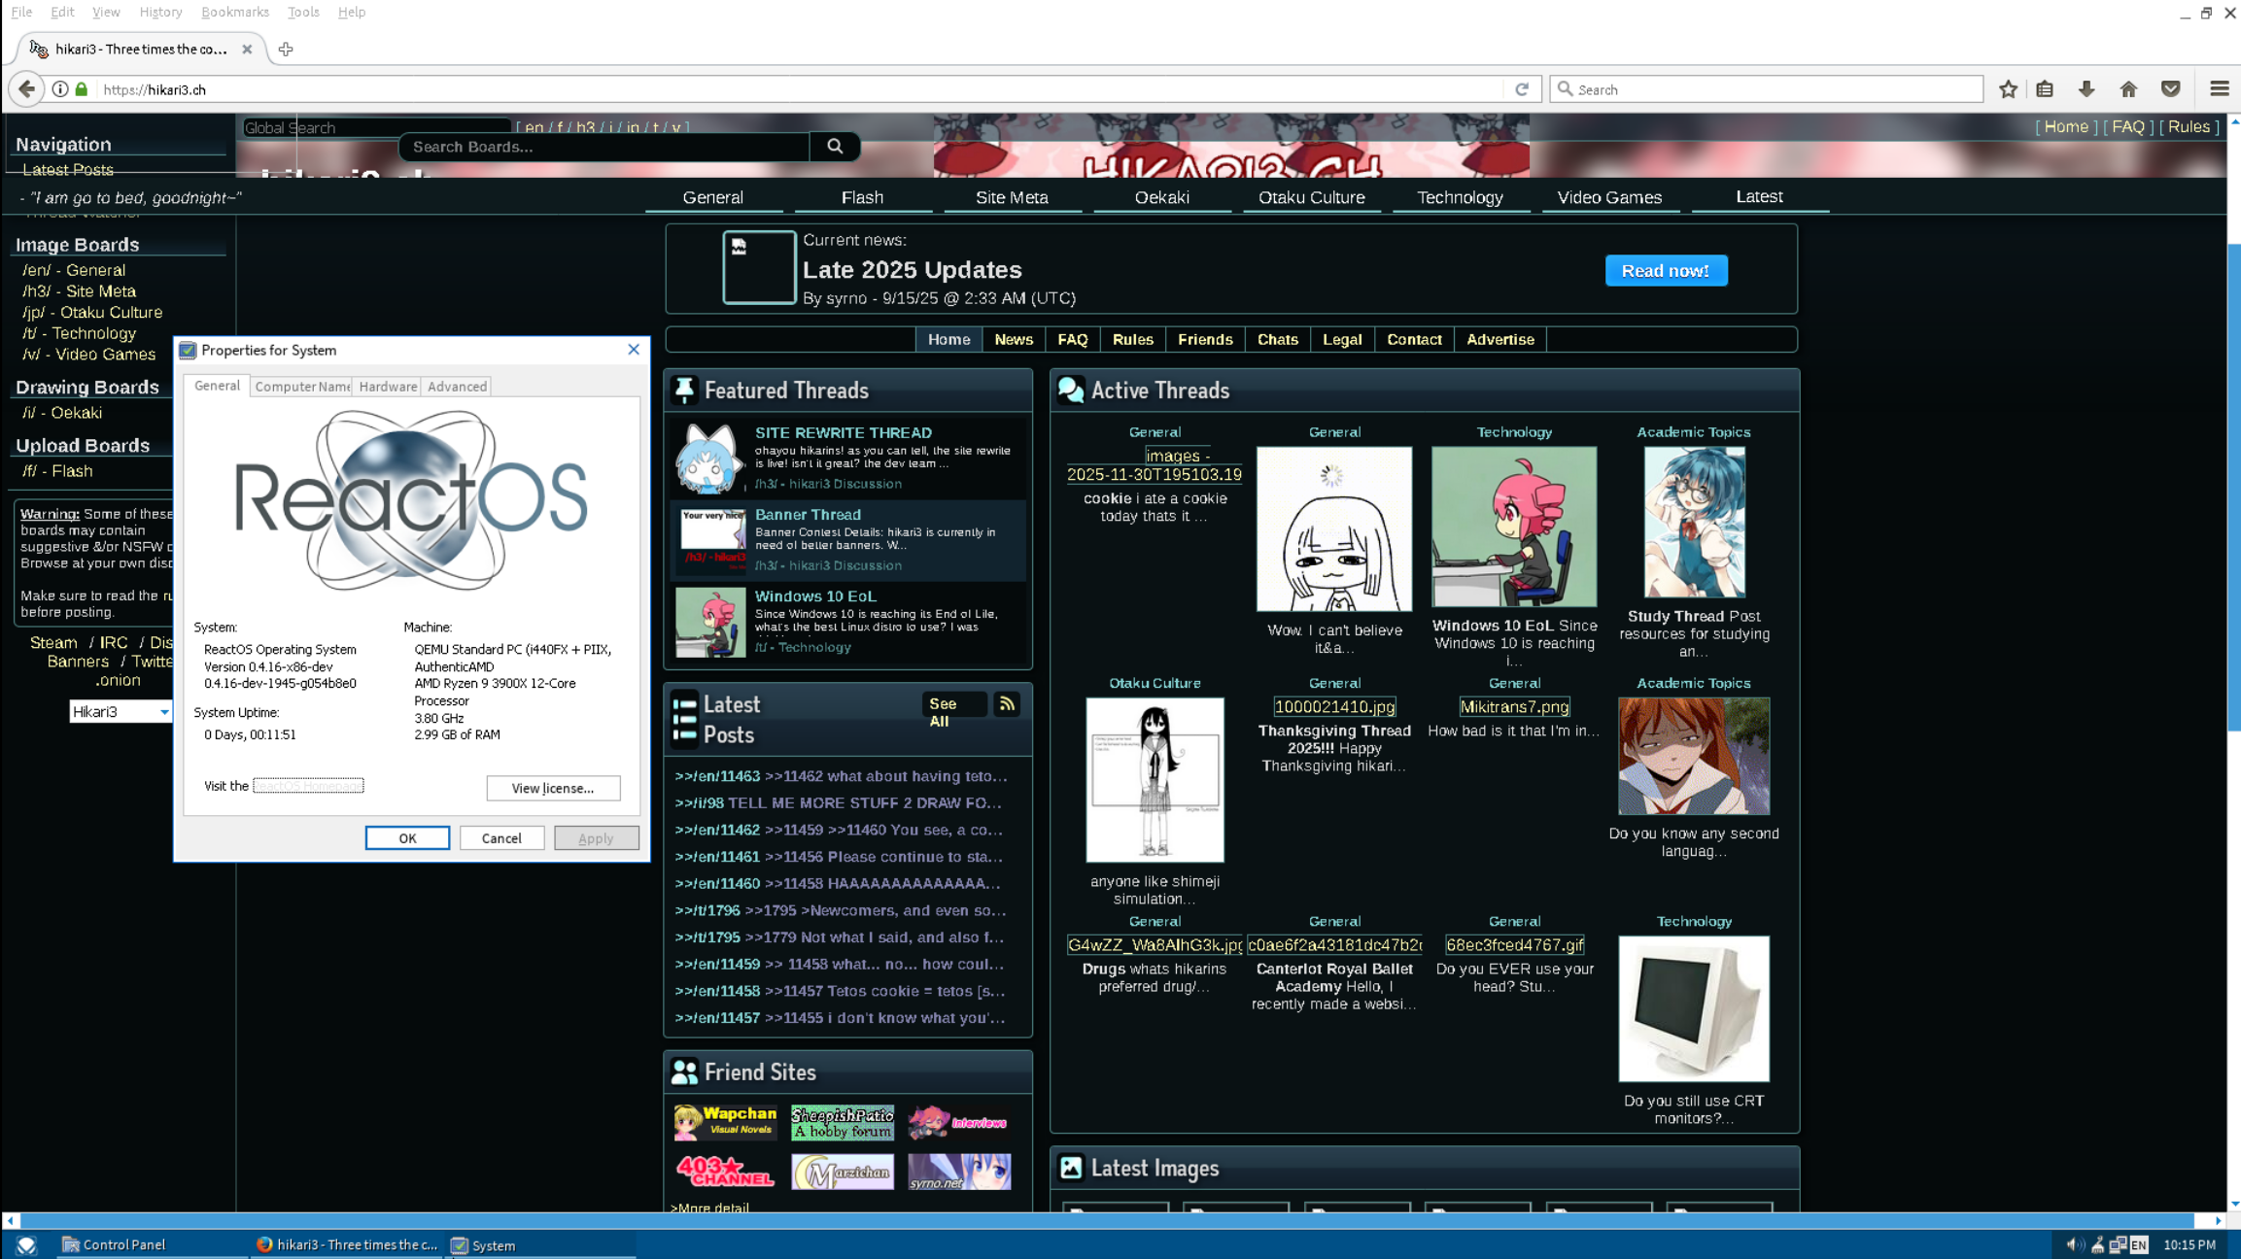Click the horizontal scrollbar at bottom
The height and width of the screenshot is (1259, 2241).
[x=1108, y=1220]
